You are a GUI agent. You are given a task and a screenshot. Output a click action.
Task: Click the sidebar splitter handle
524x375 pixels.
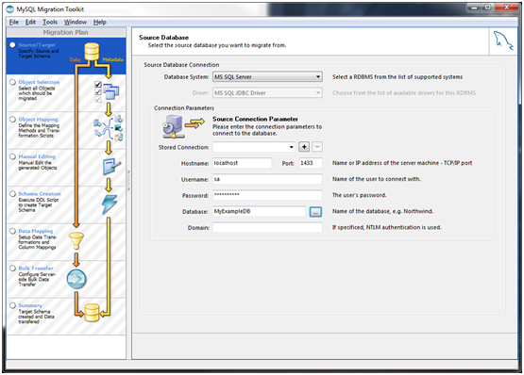[128, 181]
